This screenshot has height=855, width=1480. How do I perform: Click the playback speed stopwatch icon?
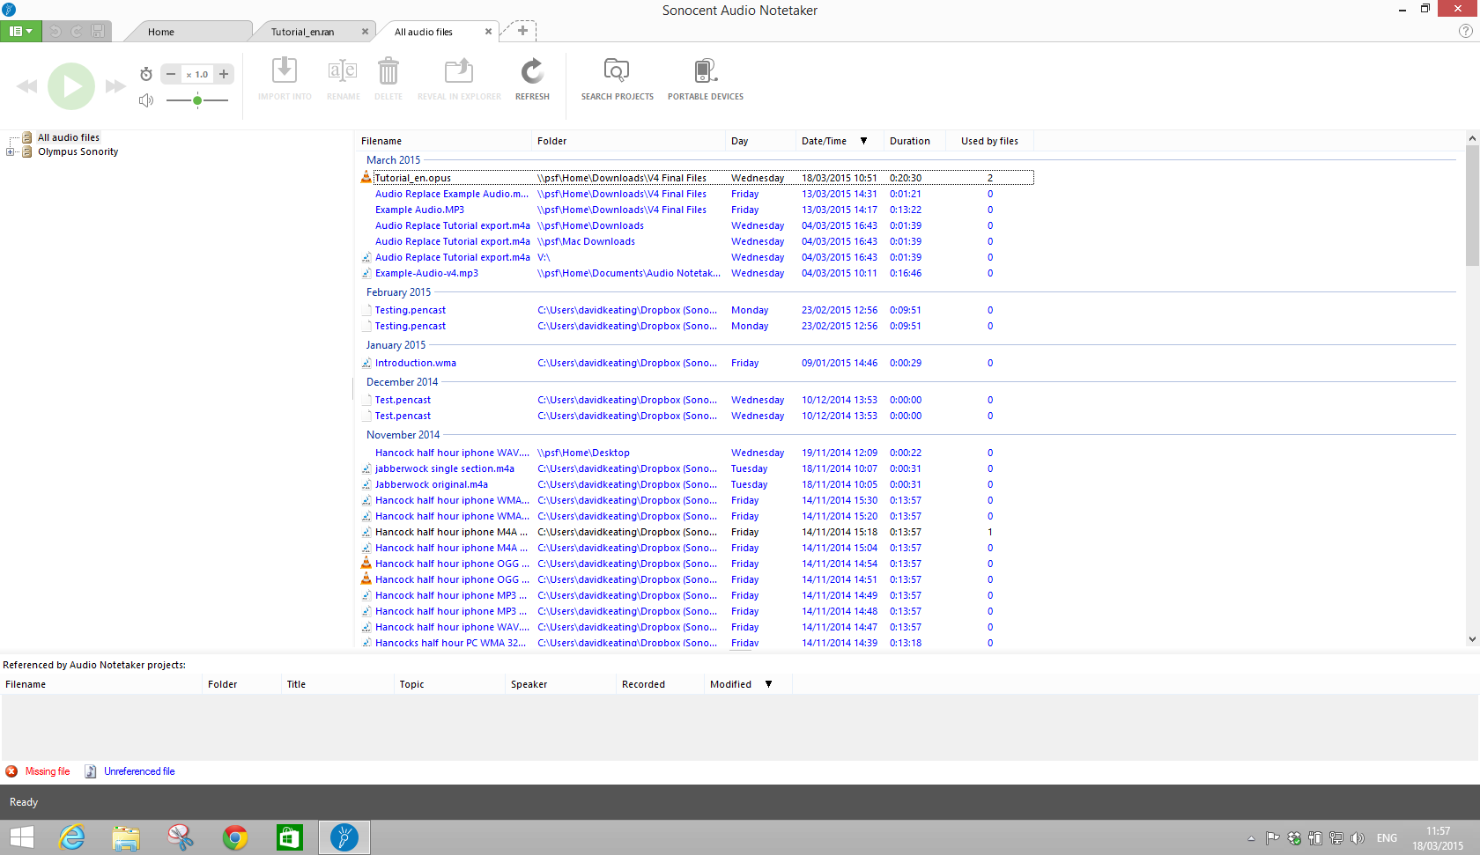[146, 74]
